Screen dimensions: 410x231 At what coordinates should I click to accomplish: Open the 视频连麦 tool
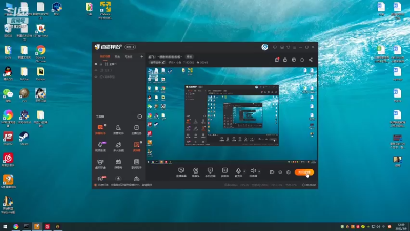point(100,147)
